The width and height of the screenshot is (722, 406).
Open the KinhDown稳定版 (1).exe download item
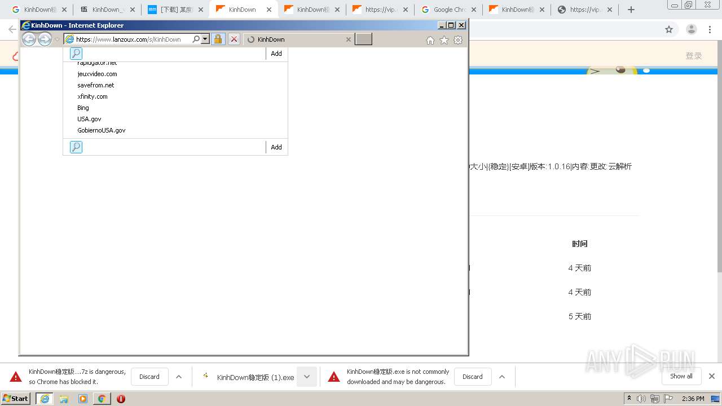tap(248, 377)
